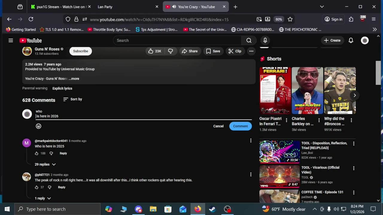
Task: Open YouTube guide hamburger menu
Action: coord(11,40)
